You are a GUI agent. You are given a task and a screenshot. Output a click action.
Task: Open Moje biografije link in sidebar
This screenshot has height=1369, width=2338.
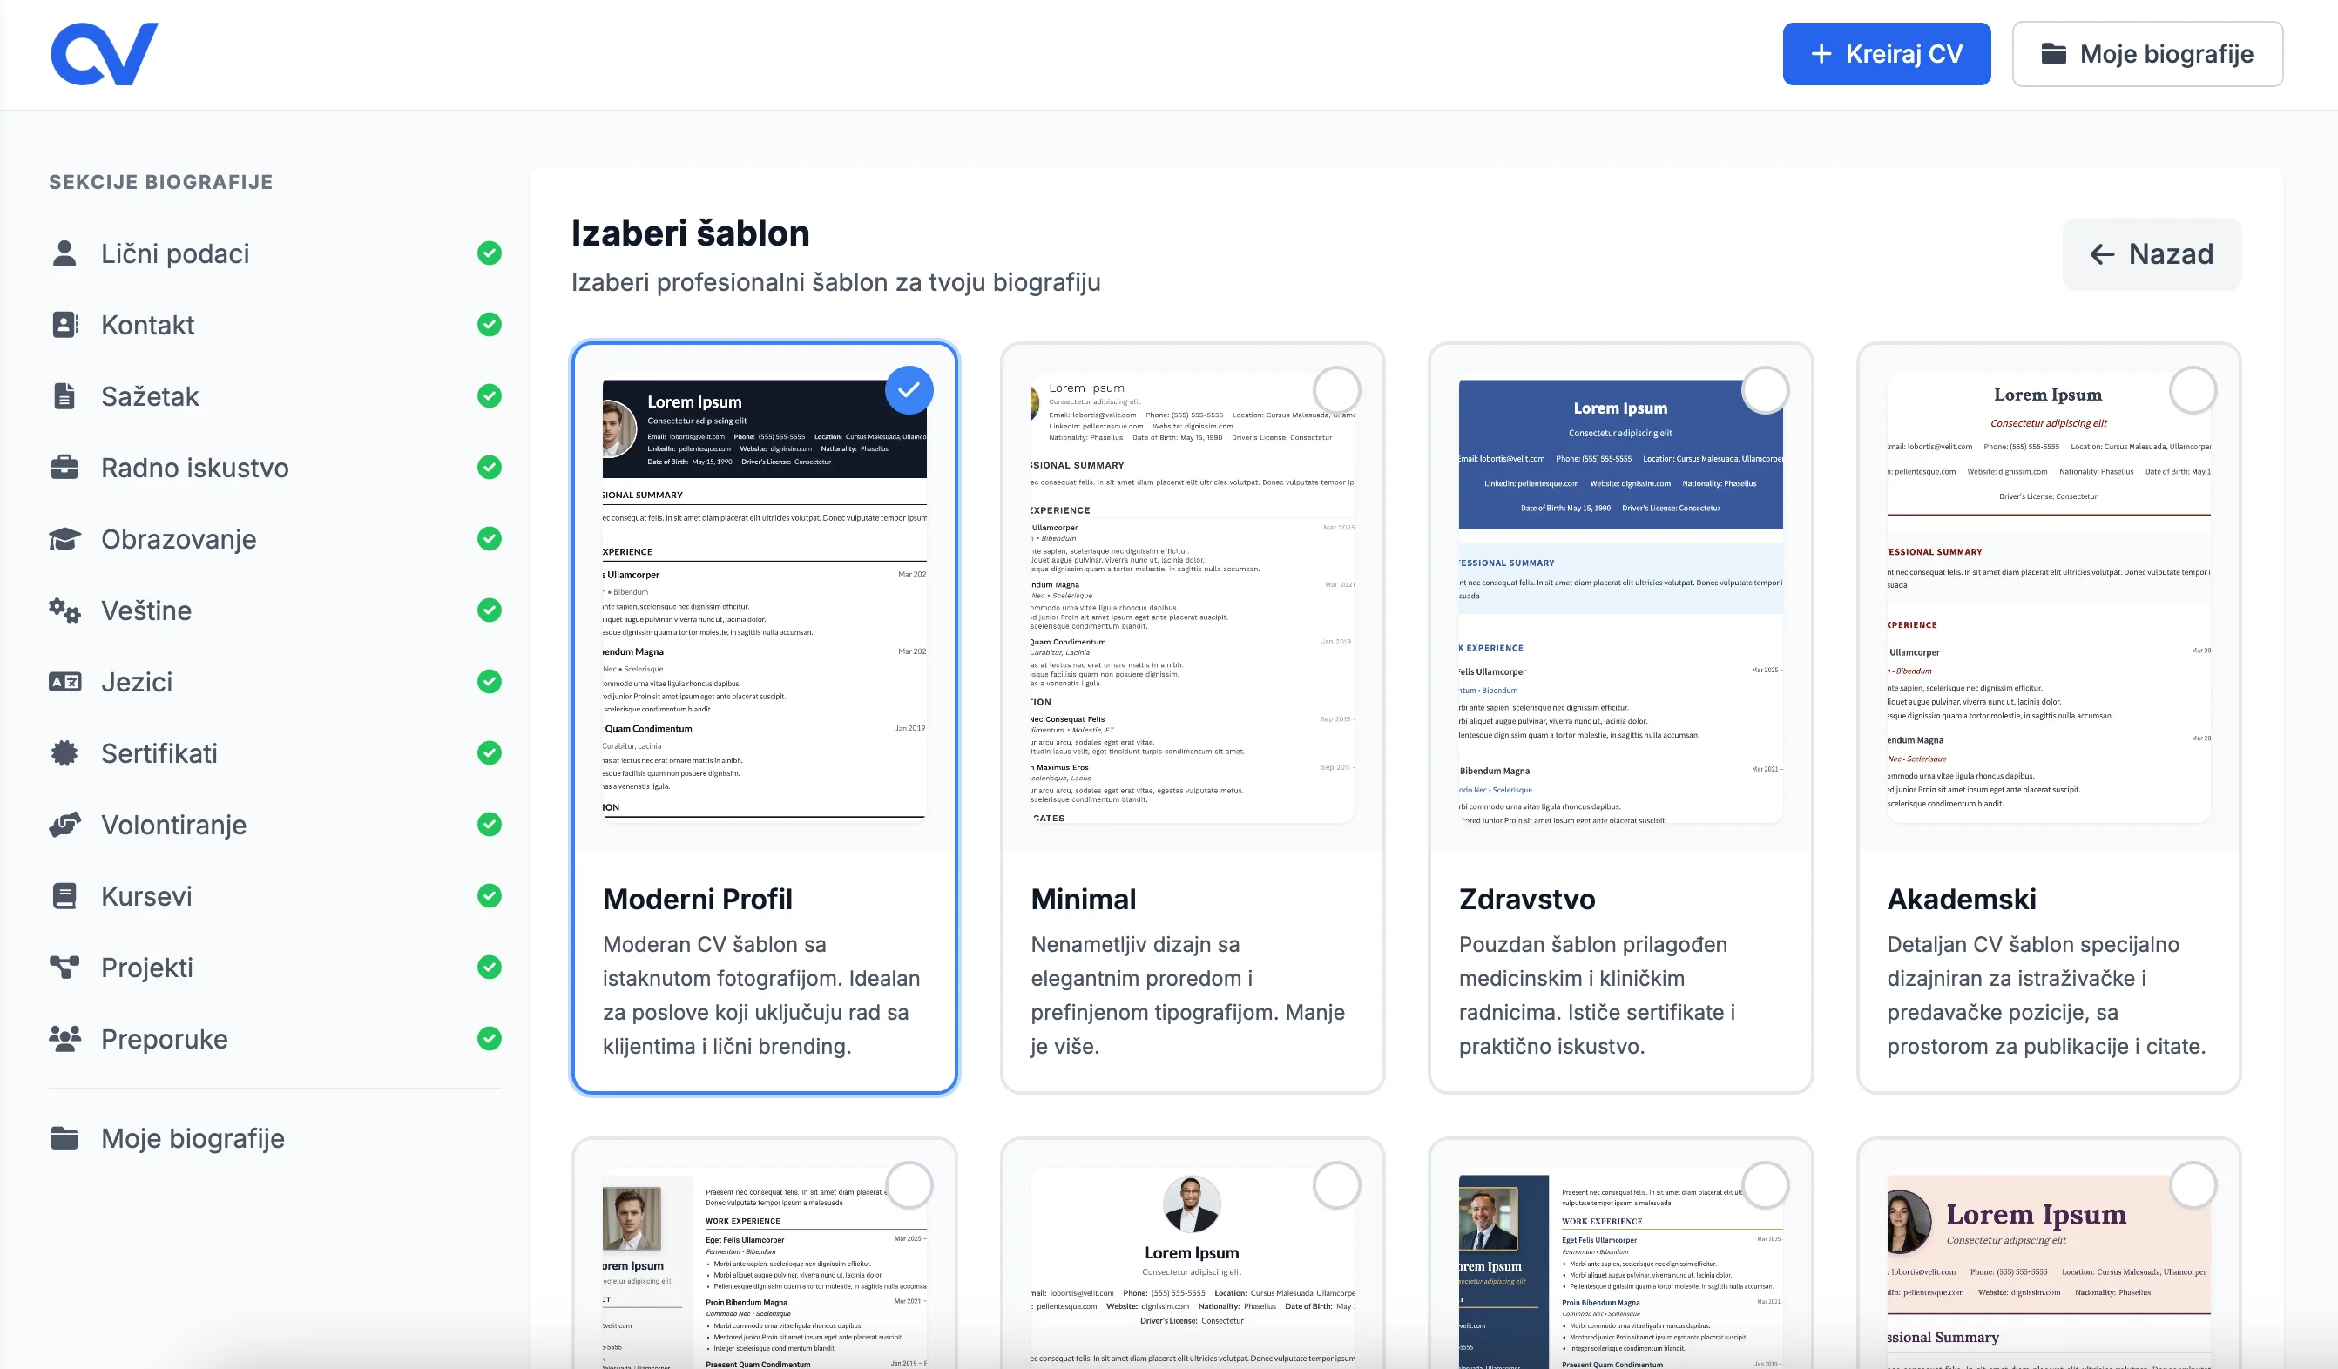[192, 1138]
